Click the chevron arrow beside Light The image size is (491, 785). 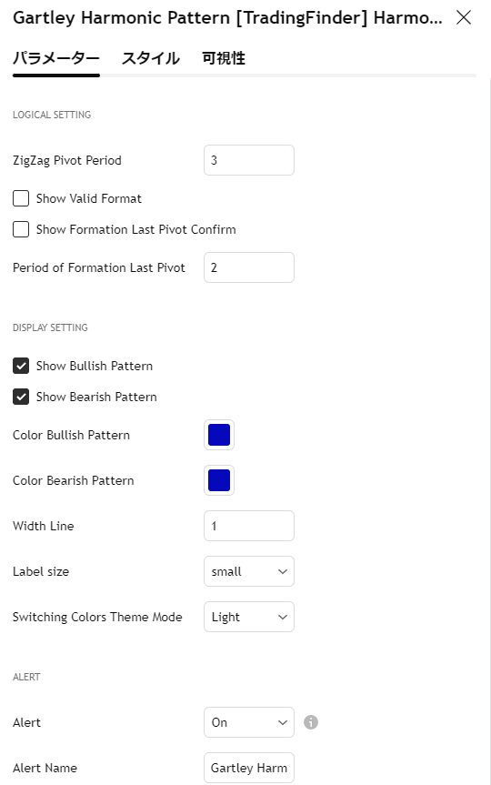283,618
